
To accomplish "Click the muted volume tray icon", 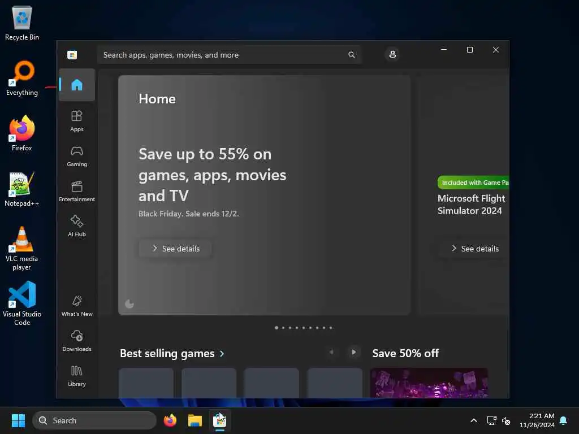I will click(506, 420).
